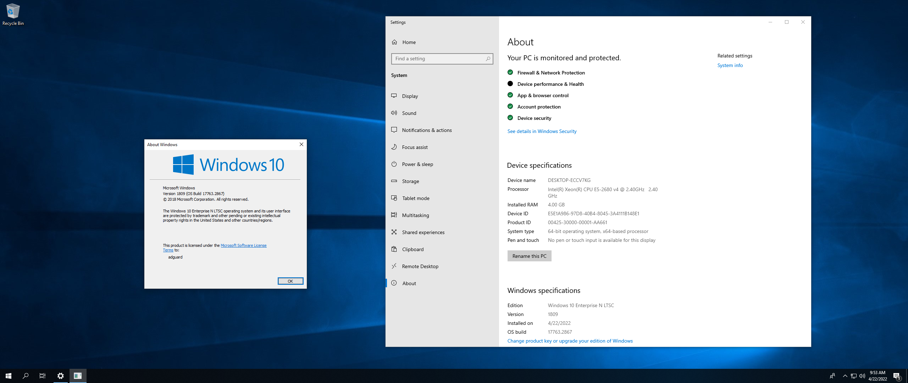Select the Multitasking icon
Viewport: 908px width, 383px height.
(394, 215)
